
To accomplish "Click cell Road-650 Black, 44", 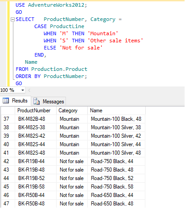I will (x=116, y=195).
